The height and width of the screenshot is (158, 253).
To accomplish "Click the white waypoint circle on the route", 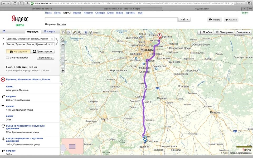I will click(145, 88).
